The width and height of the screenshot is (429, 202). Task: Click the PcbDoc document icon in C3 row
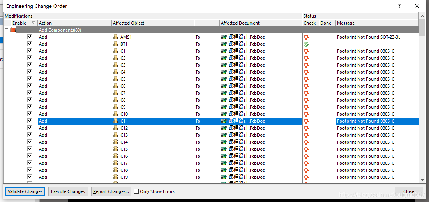coord(224,65)
